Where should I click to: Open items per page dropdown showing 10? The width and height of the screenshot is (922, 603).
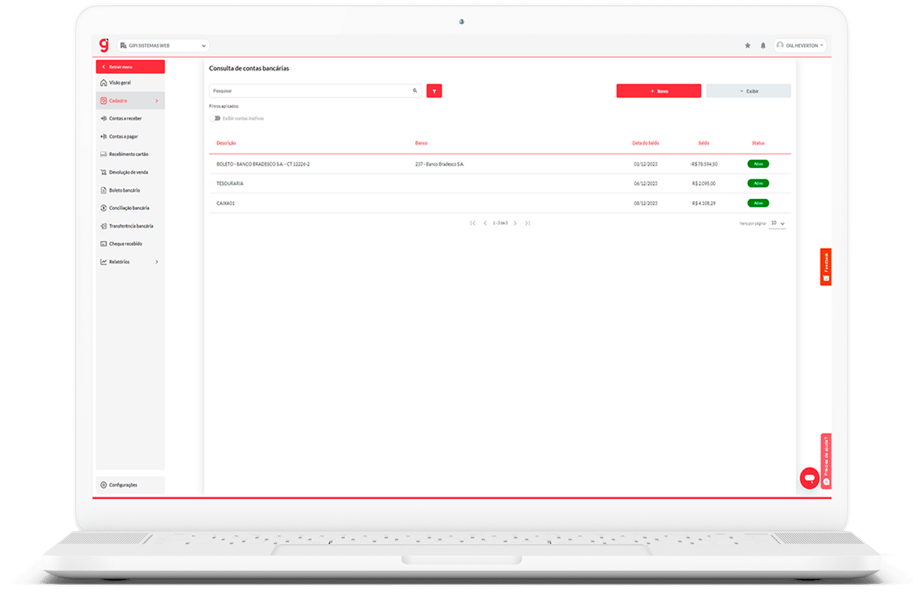[x=778, y=223]
